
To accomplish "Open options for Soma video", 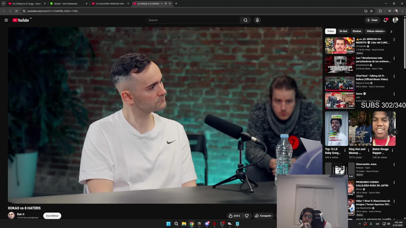I will click(394, 94).
